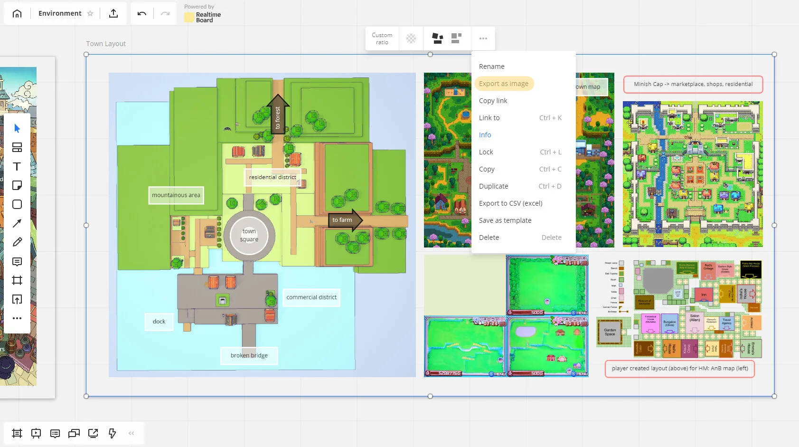This screenshot has width=799, height=447.
Task: Choose Duplicate in context menu
Action: click(523, 186)
